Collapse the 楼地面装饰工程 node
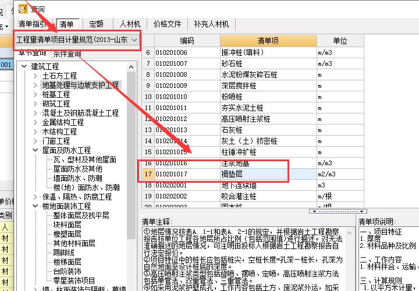The width and height of the screenshot is (419, 291). 35,206
